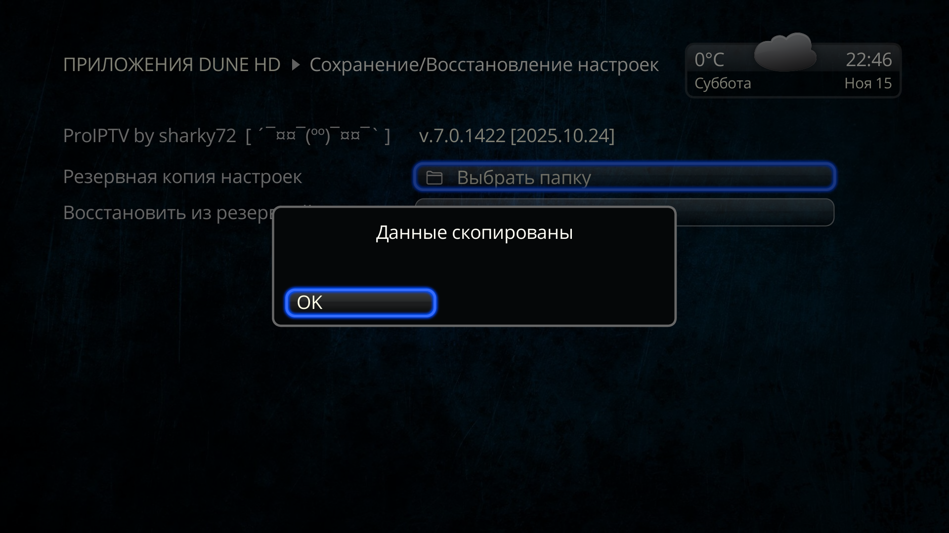Select Сохранение/Восстановление настроек breadcrumb

[x=484, y=65]
